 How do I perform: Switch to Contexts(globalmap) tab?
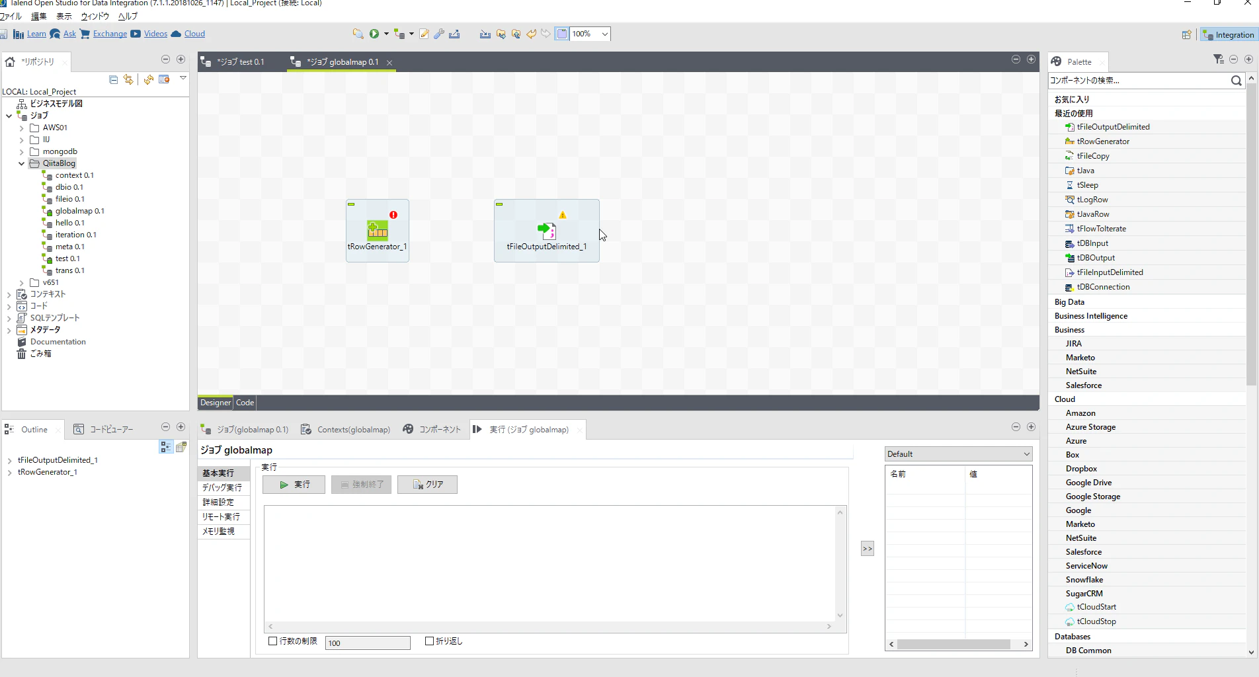point(345,430)
